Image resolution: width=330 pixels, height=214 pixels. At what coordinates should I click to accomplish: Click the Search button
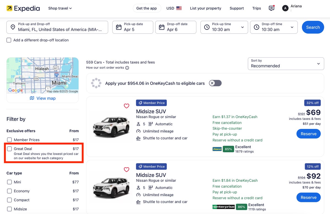coord(313,27)
